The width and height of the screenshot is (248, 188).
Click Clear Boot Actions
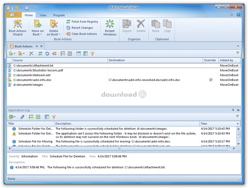click(x=81, y=34)
